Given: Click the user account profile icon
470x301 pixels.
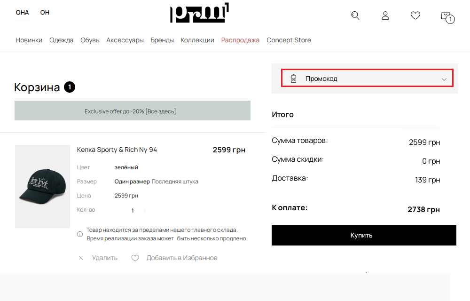Looking at the screenshot, I should click(x=385, y=16).
